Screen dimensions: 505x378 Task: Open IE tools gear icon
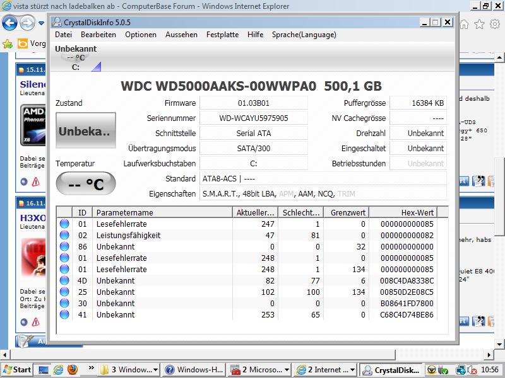[495, 24]
